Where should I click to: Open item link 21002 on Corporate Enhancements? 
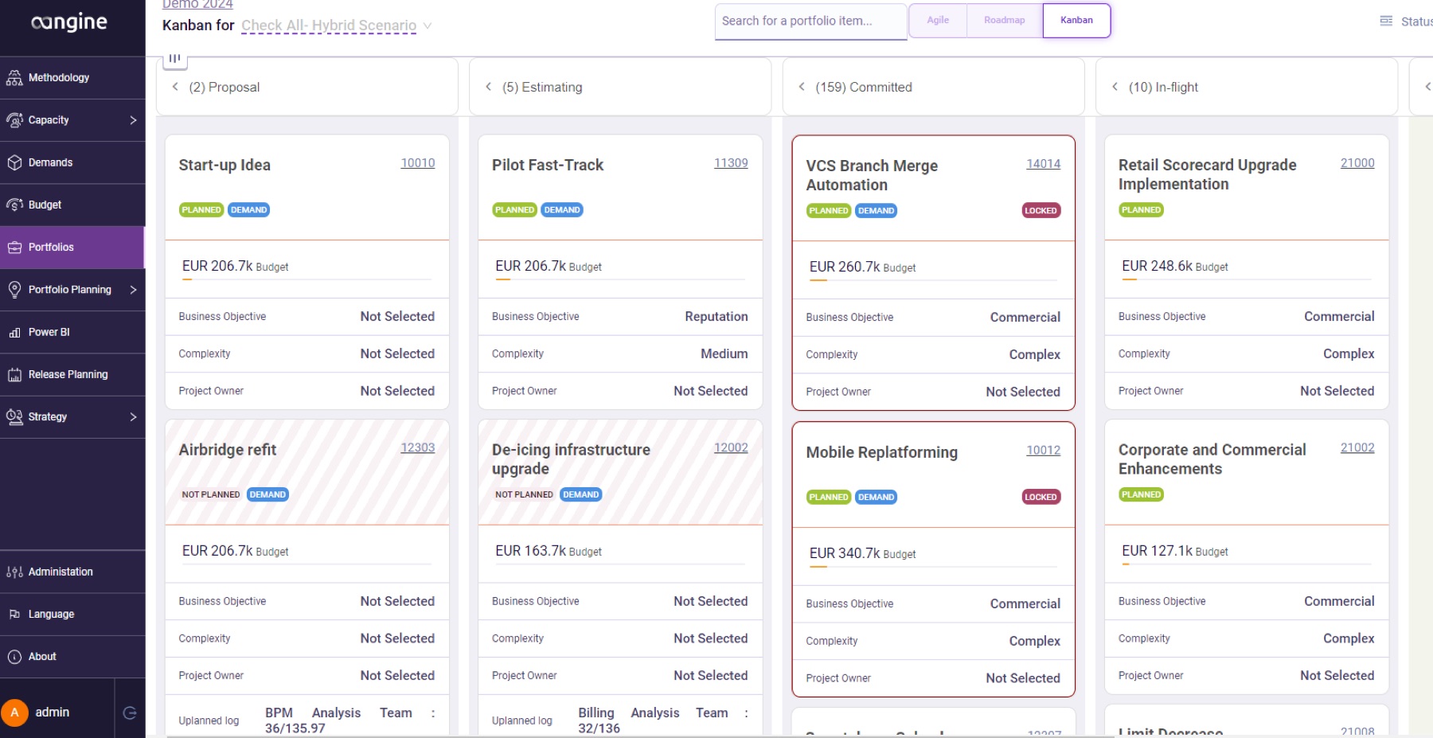[x=1357, y=447]
